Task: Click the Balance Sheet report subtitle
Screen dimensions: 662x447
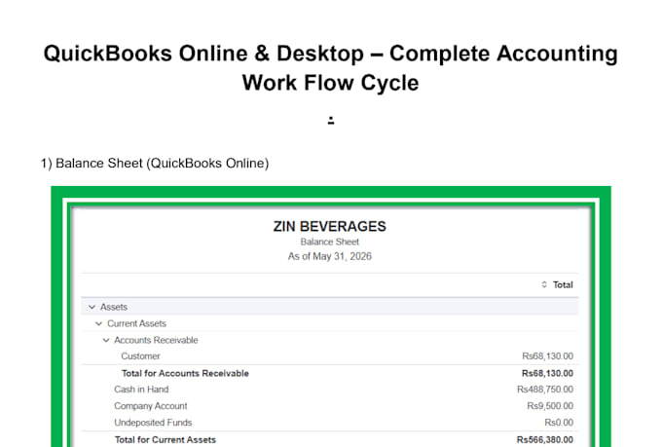Action: (x=329, y=242)
